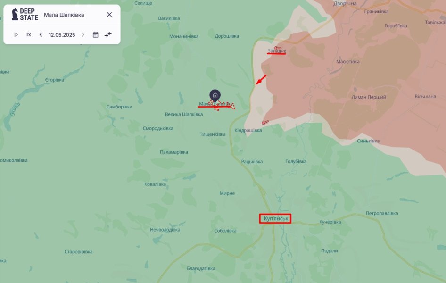Click the DeepState knight logo

[x=15, y=14]
